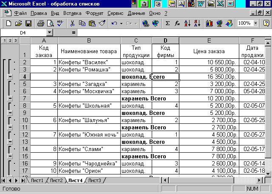Click the Excel document icon in menu bar
The height and width of the screenshot is (194, 272).
(8, 13)
